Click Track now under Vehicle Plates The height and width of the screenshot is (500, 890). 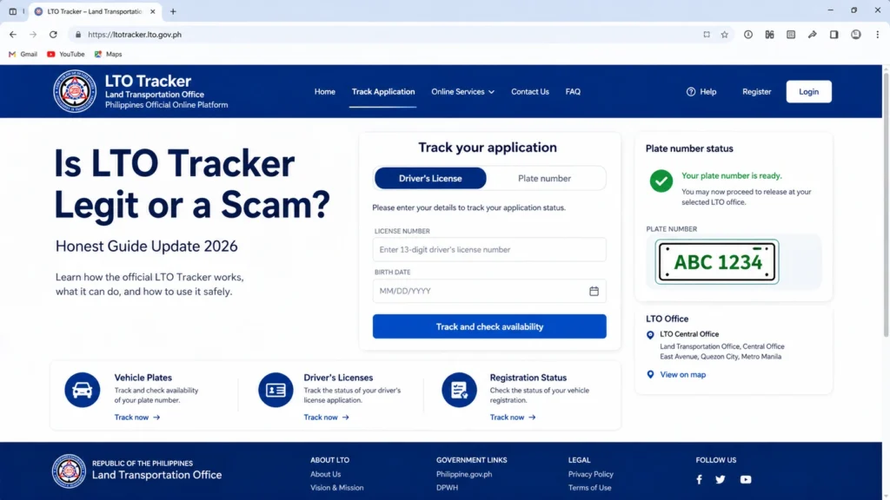tap(137, 418)
